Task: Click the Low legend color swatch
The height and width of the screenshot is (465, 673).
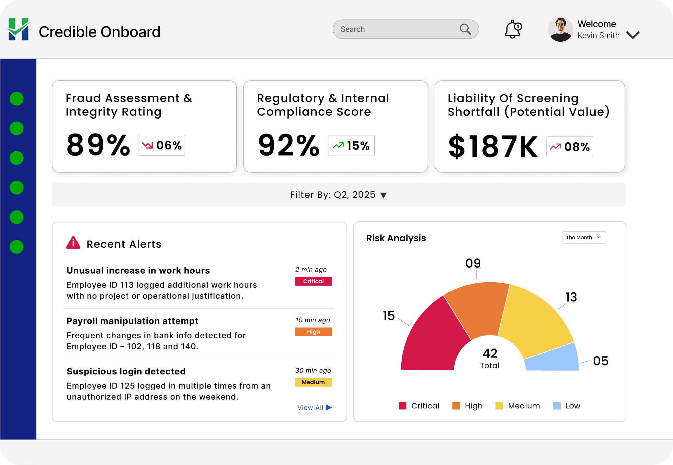Action: point(556,406)
